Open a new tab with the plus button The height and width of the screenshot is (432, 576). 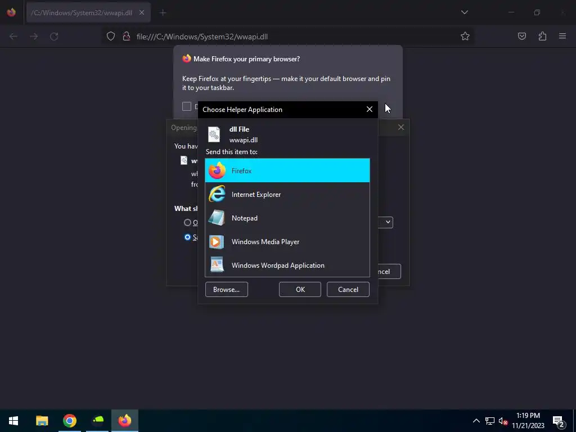tap(163, 12)
